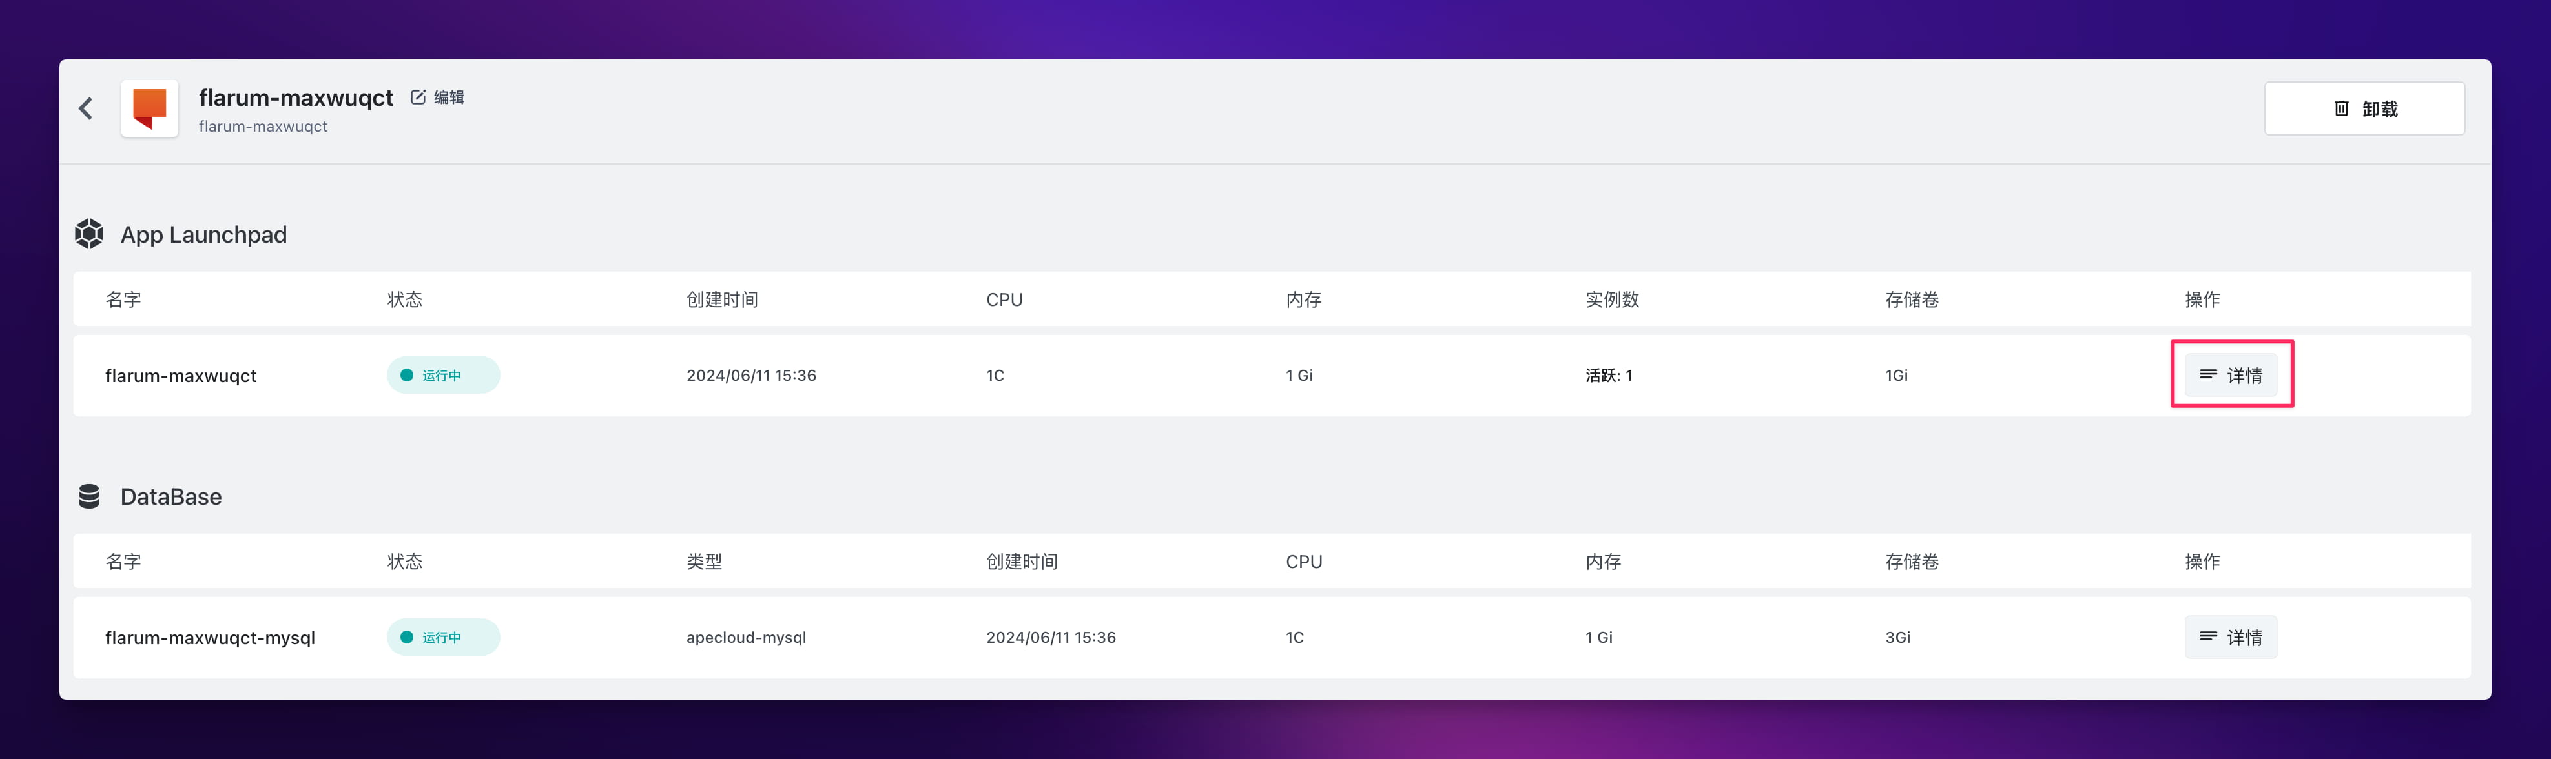Viewport: 2551px width, 759px height.
Task: Click the flarum-maxwuqct name in App Launchpad table
Action: (180, 376)
